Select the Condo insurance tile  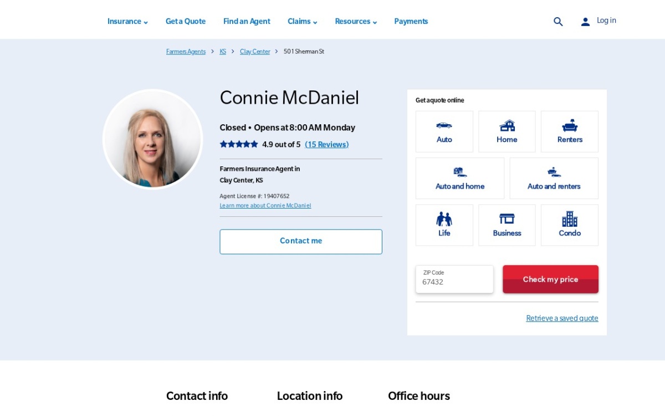click(570, 225)
